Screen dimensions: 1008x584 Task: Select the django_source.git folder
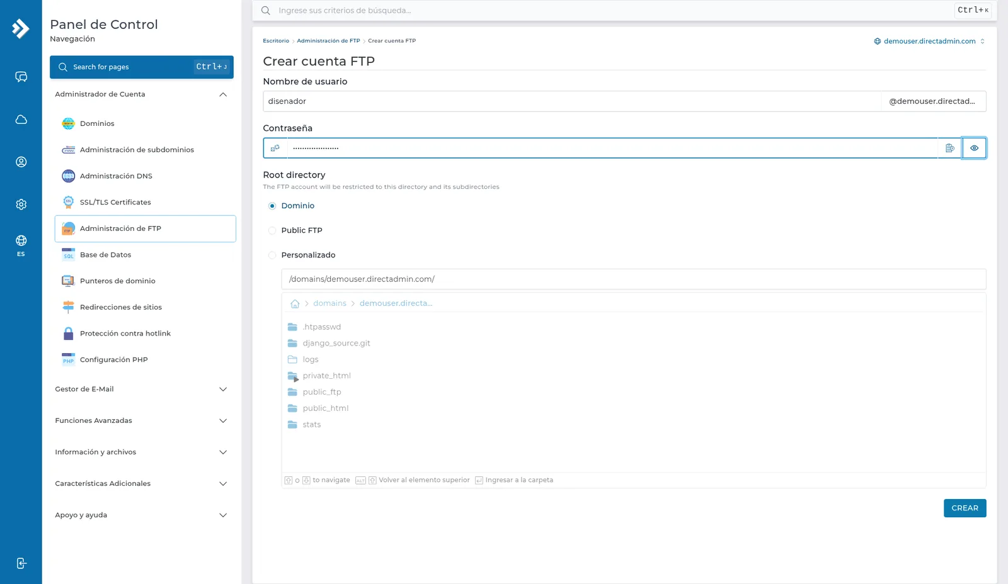(329, 344)
